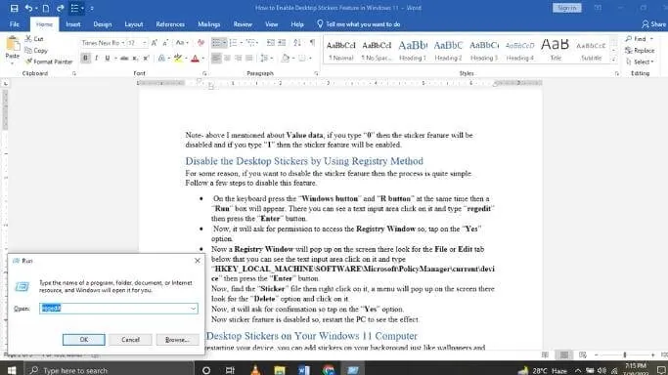Image resolution: width=668 pixels, height=375 pixels.
Task: Open borders dropdown
Action: (x=310, y=58)
